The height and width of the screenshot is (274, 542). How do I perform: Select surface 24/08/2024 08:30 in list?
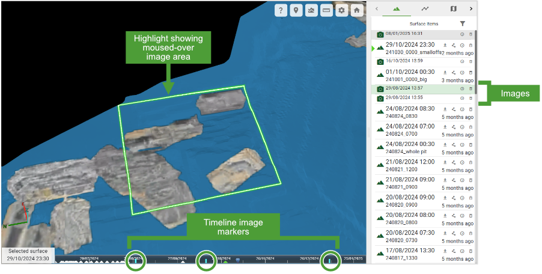[423, 112]
